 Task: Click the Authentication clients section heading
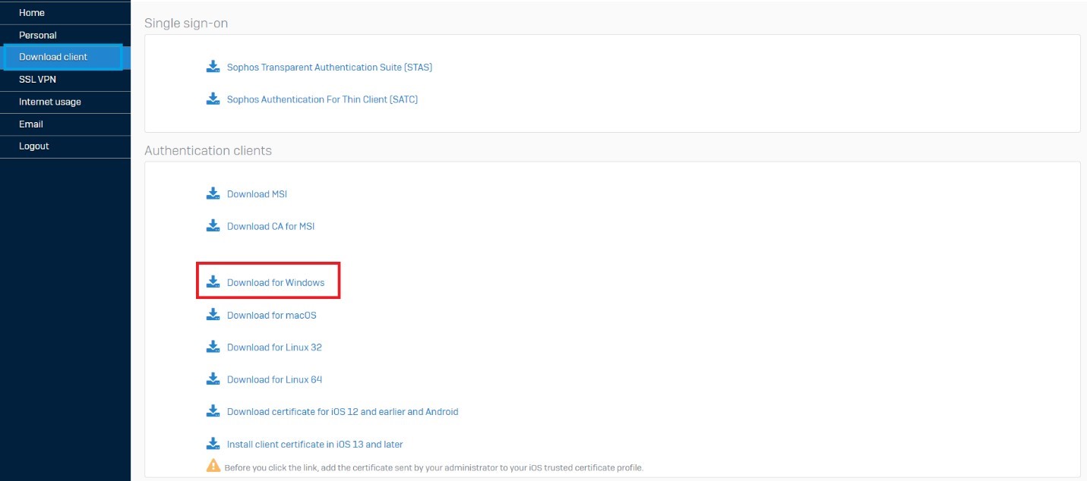pos(208,150)
